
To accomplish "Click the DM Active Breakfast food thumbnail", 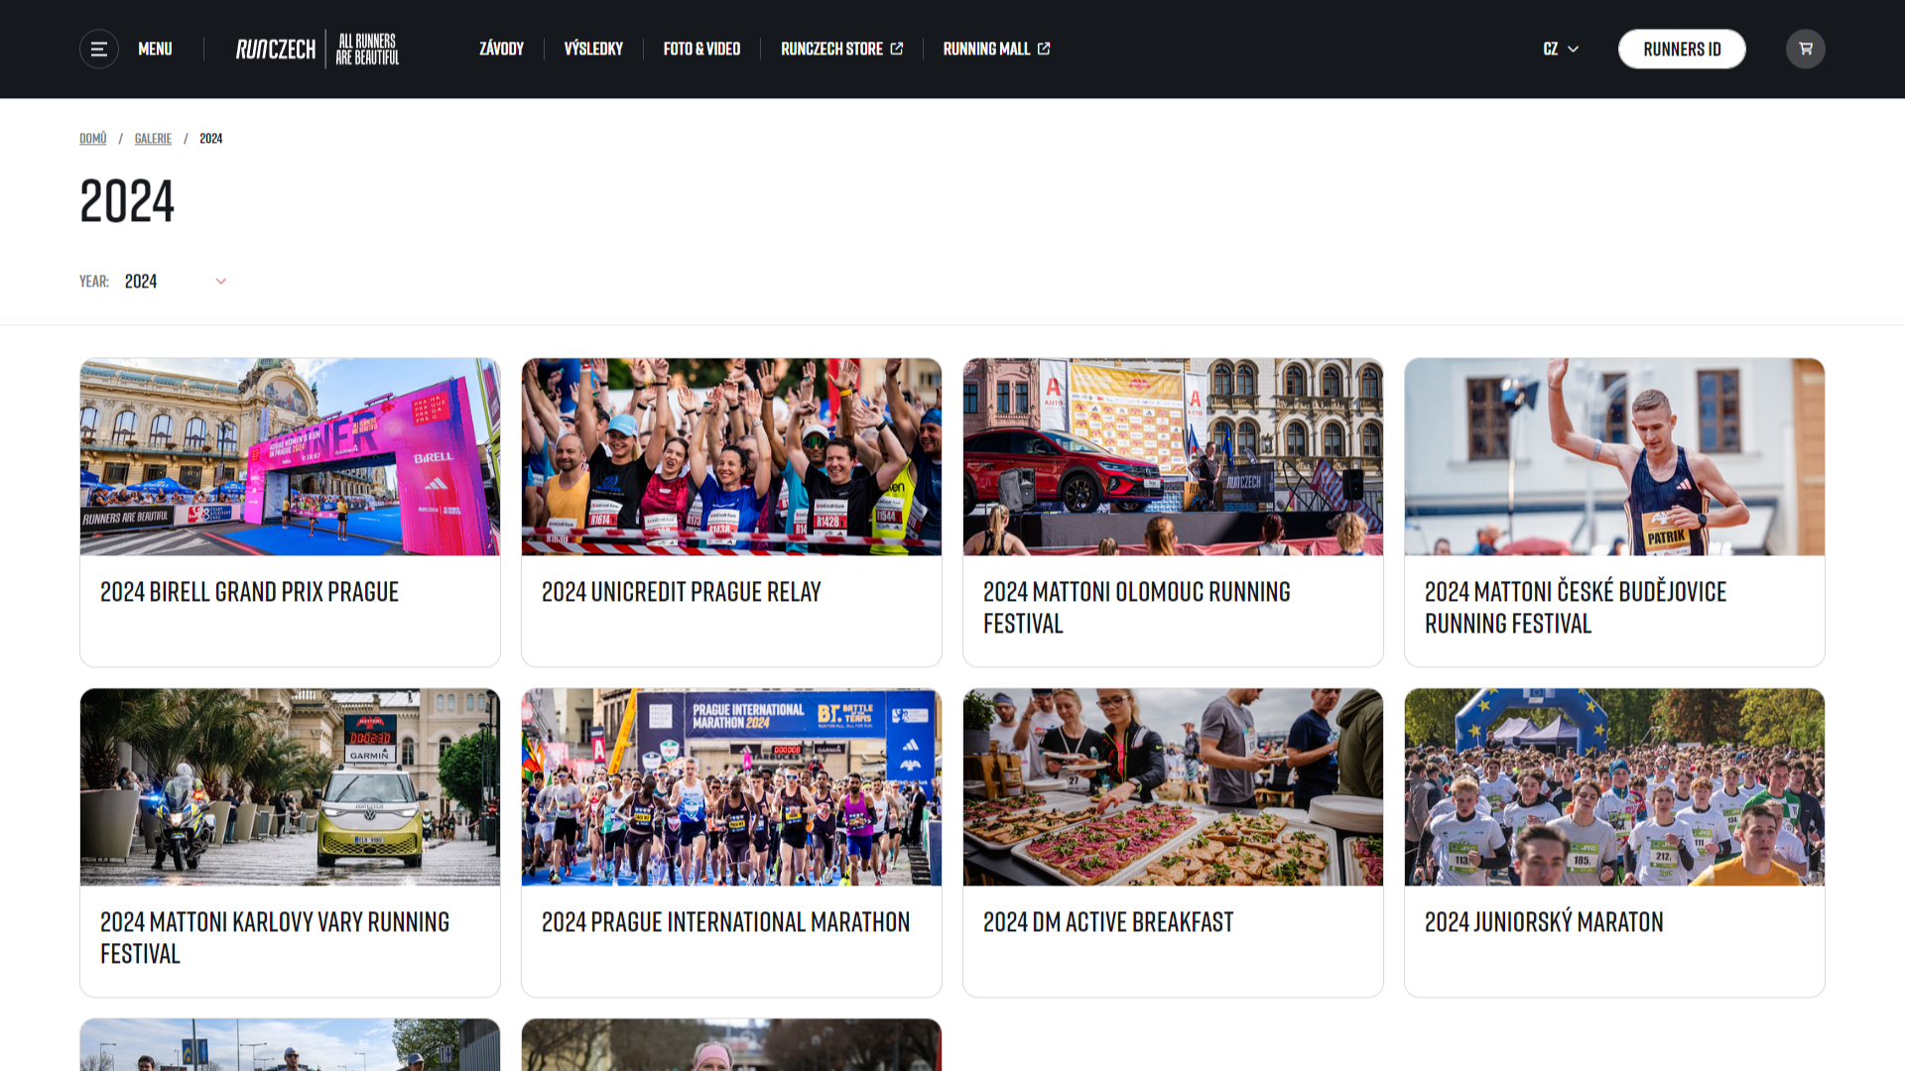I will pos(1173,786).
